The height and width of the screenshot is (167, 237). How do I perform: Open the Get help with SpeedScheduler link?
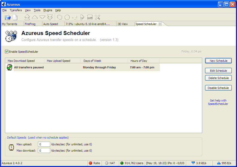click(x=218, y=102)
